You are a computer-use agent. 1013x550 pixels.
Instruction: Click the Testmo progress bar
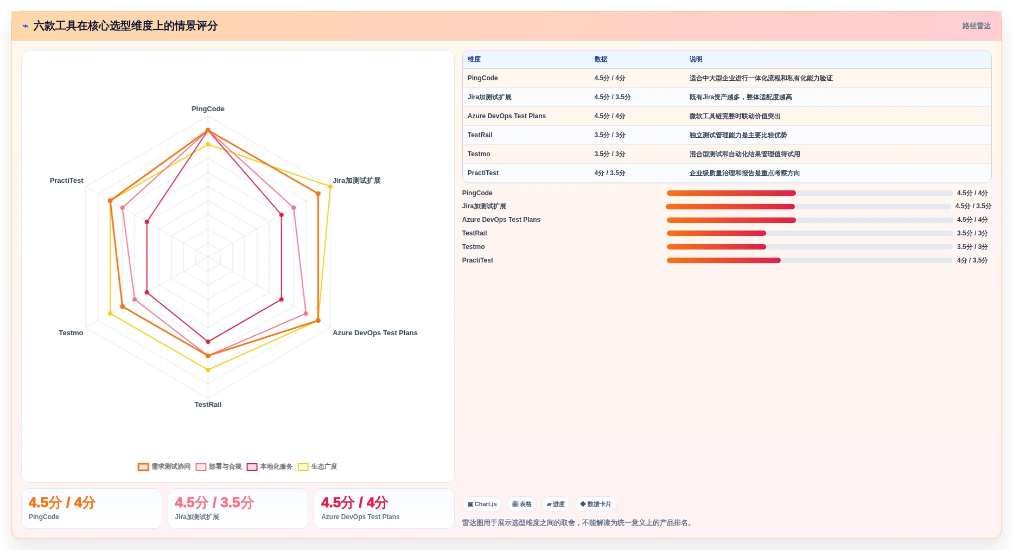[x=809, y=247]
